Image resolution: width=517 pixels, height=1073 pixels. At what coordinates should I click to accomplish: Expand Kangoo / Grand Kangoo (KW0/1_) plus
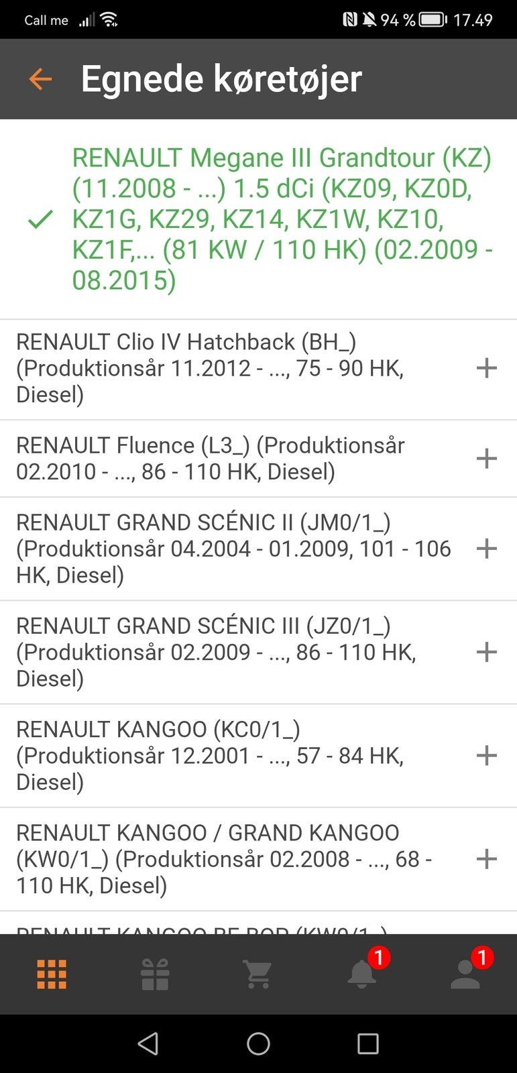point(486,859)
